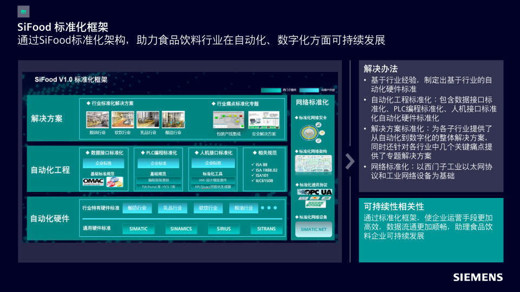
Task: Click the 标准化通讯协议 label
Action: [x=311, y=185]
